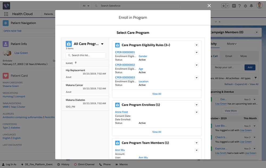Open the More tabs dropdown
Image resolution: width=266 pixels, height=168 pixels.
pos(232,44)
